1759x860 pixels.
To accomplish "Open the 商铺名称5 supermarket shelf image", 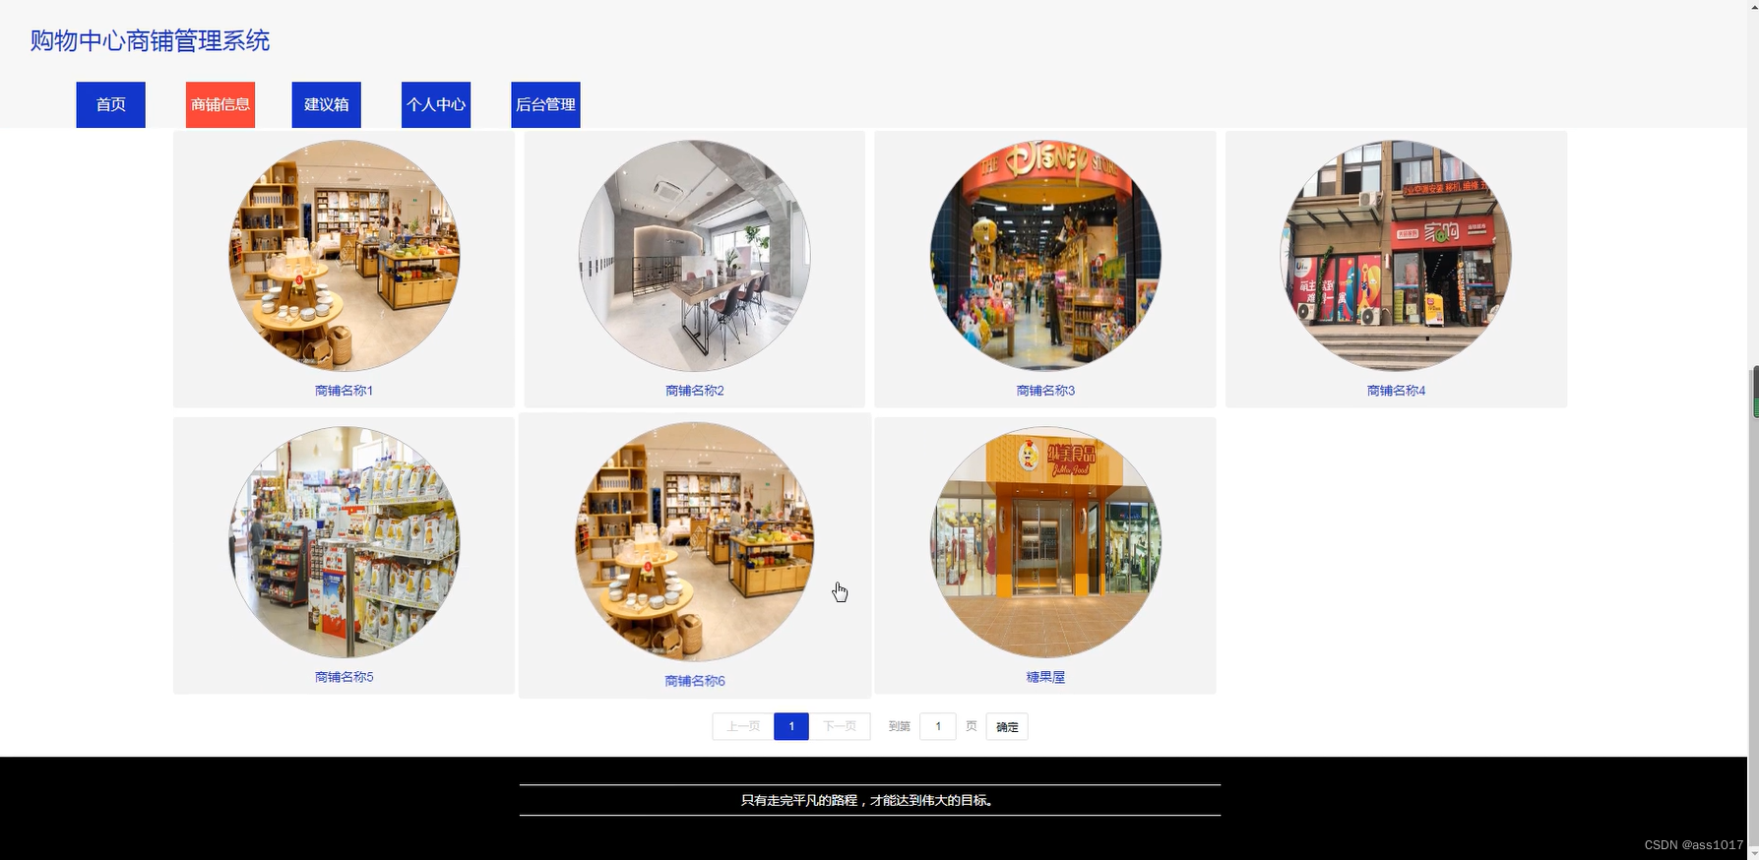I will point(344,542).
